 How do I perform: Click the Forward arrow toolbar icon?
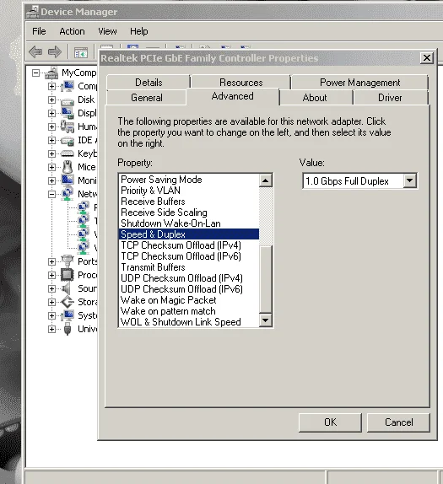coord(55,51)
